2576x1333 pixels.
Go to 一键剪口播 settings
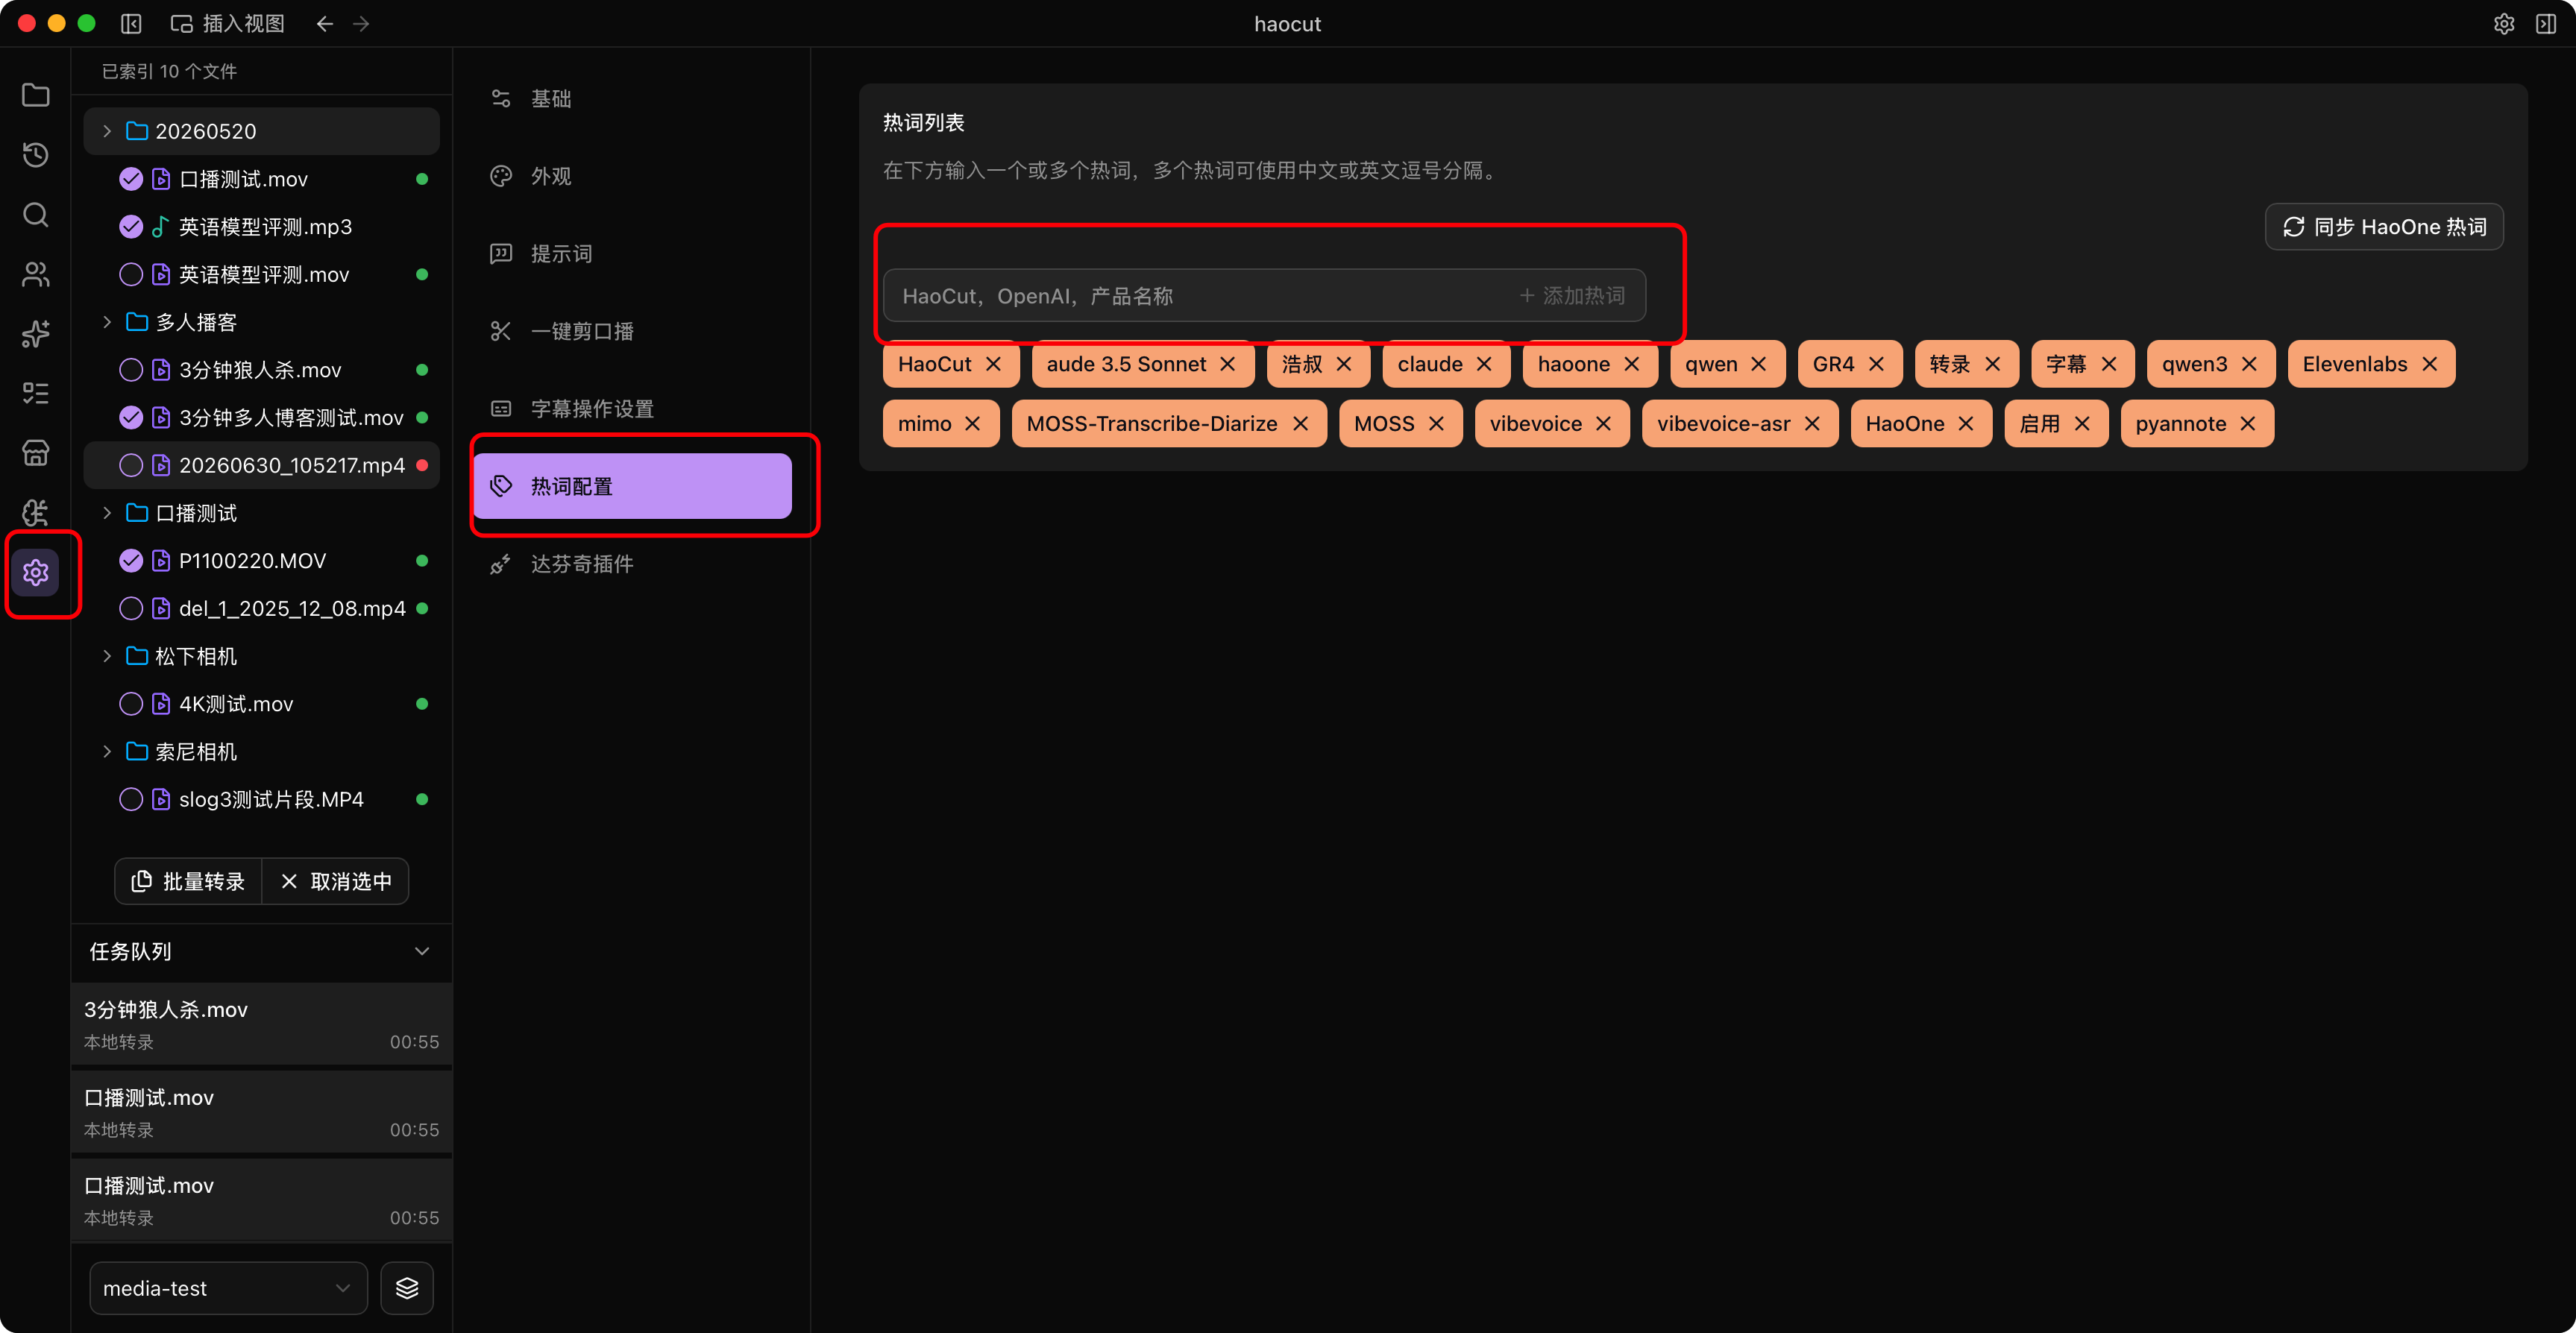[x=632, y=331]
